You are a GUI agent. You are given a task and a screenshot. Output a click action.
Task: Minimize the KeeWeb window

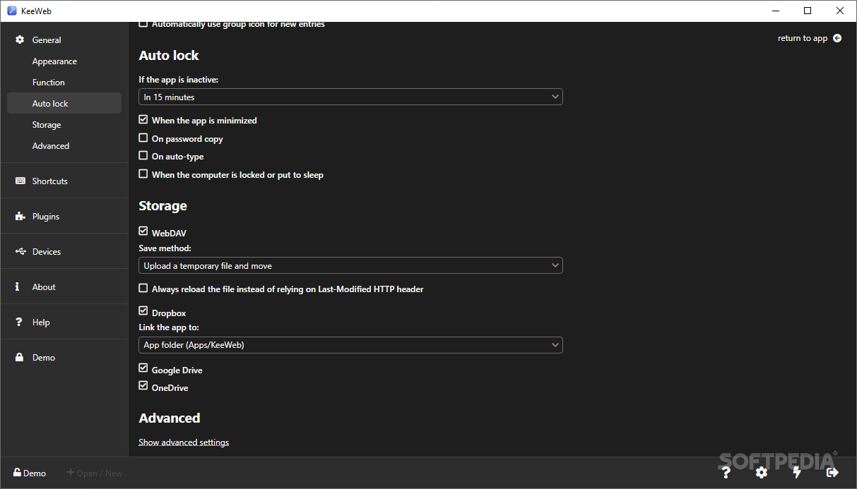tap(775, 11)
